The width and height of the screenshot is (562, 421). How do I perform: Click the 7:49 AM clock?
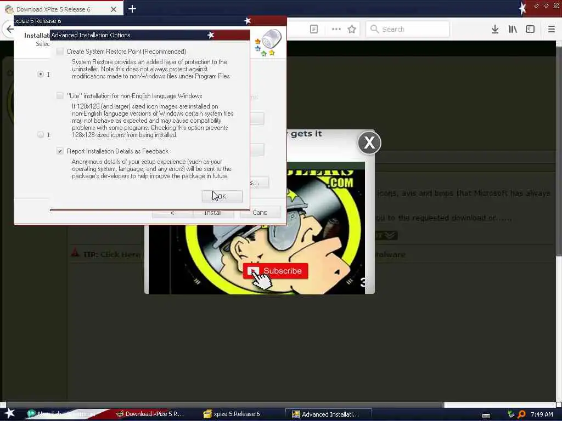click(542, 414)
